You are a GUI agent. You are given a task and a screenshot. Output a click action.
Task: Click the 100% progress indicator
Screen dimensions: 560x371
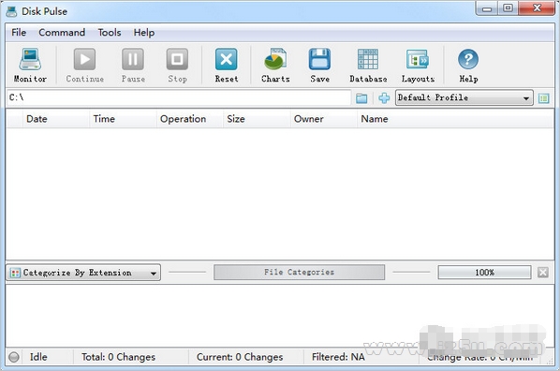click(484, 273)
